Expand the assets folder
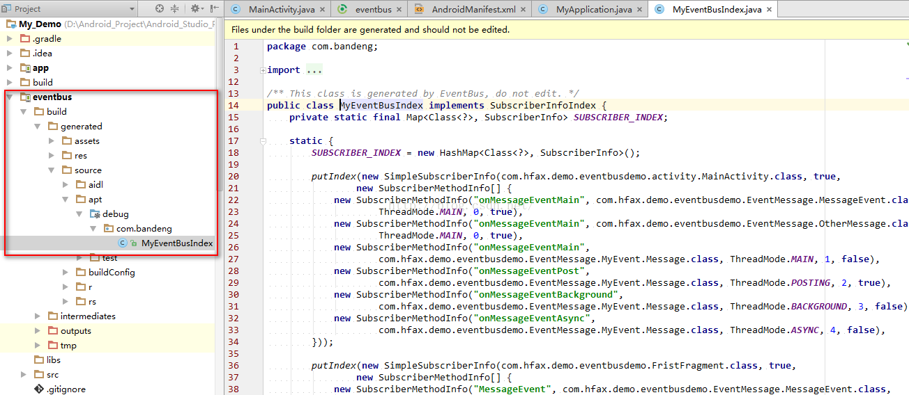The image size is (909, 395). coord(51,141)
